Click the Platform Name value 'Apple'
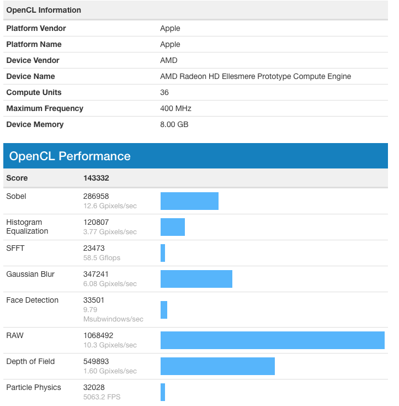This screenshot has width=399, height=406. pyautogui.click(x=170, y=44)
